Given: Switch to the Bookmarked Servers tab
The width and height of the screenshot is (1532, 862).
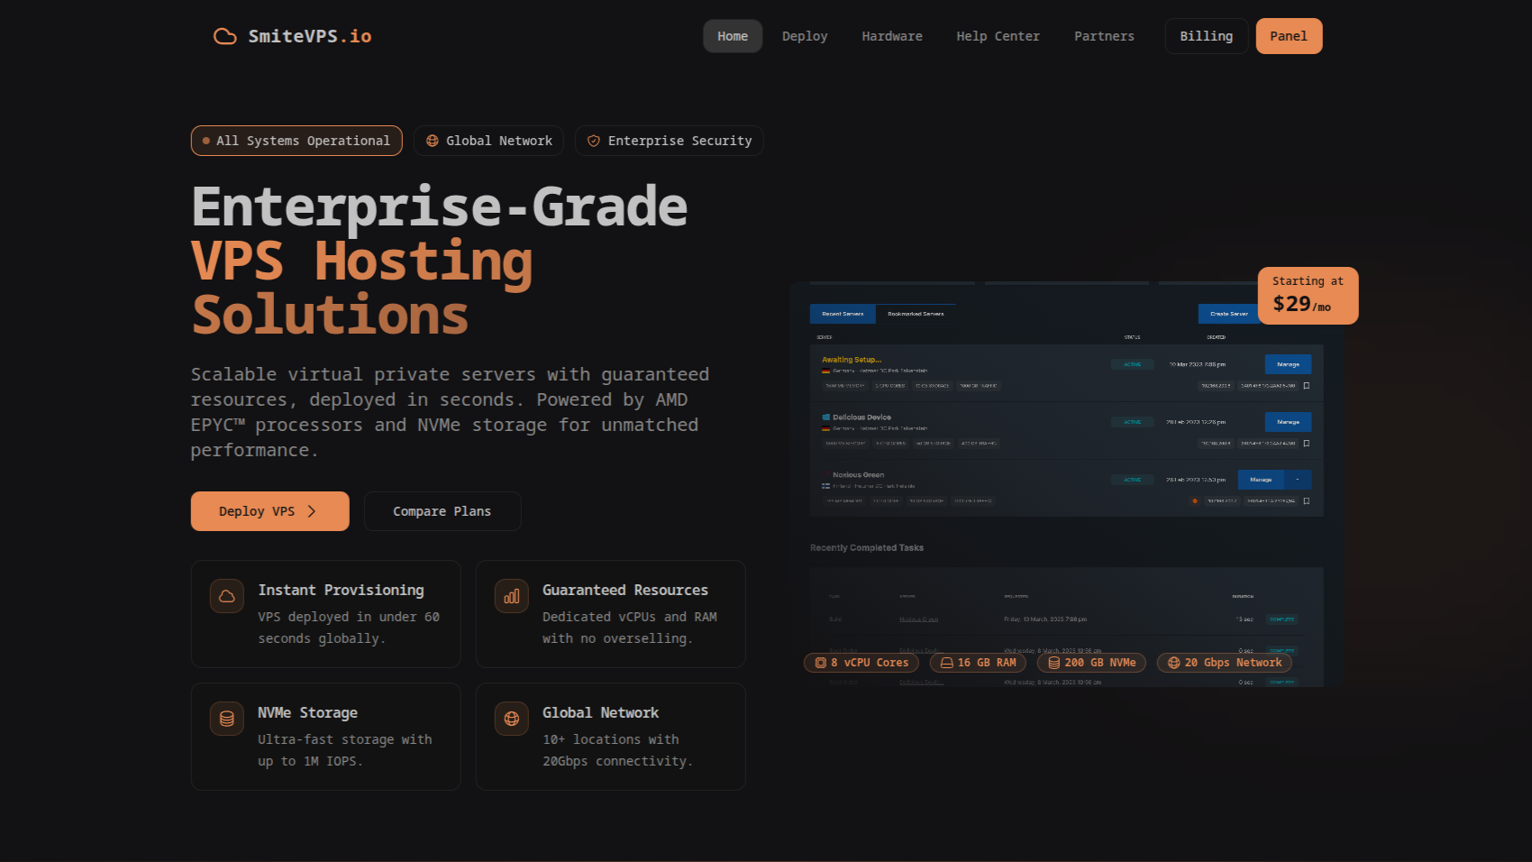Looking at the screenshot, I should (916, 314).
